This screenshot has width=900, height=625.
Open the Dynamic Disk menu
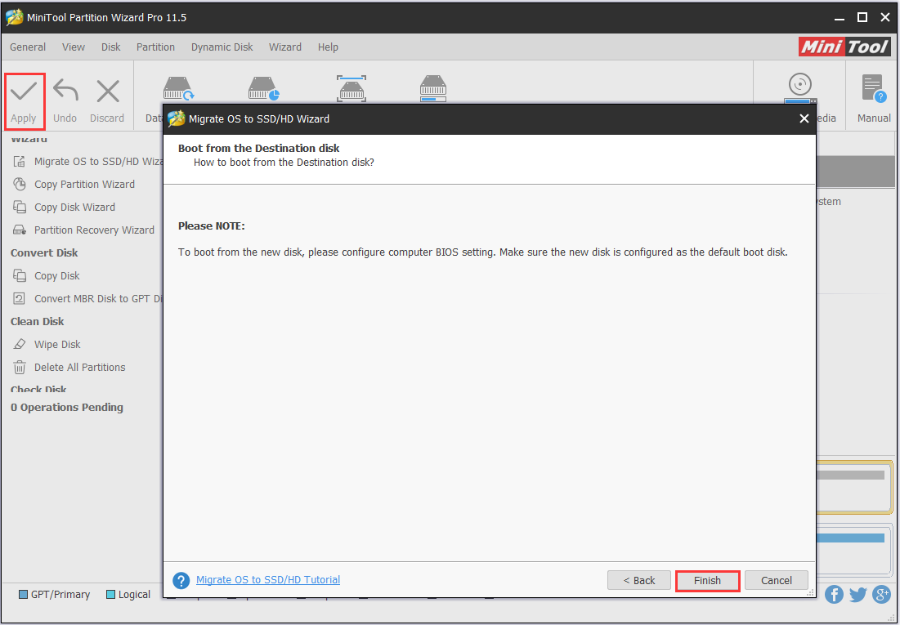click(222, 47)
